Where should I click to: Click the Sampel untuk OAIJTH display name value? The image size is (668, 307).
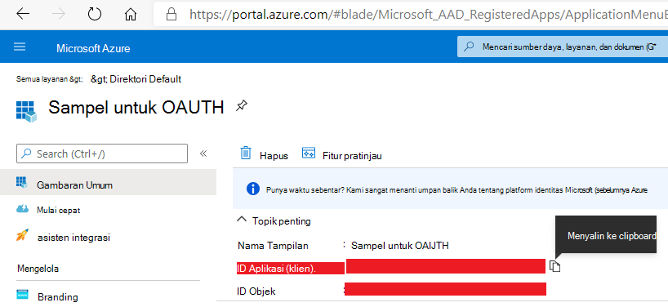pyautogui.click(x=399, y=246)
